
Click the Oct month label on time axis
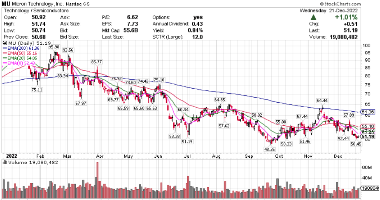(x=279, y=156)
